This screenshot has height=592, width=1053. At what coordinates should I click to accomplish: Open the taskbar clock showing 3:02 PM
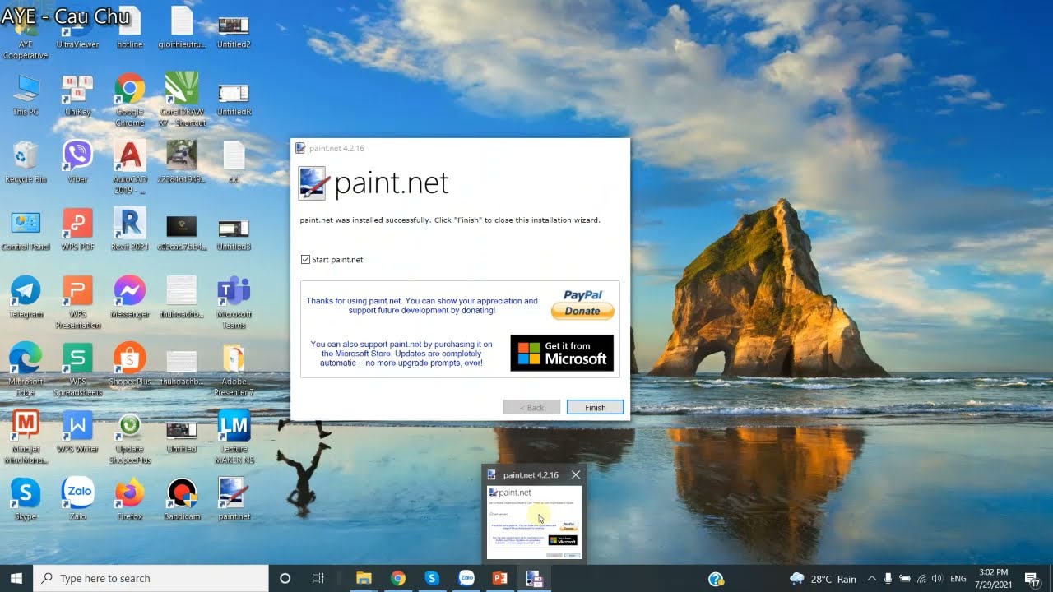coord(995,578)
